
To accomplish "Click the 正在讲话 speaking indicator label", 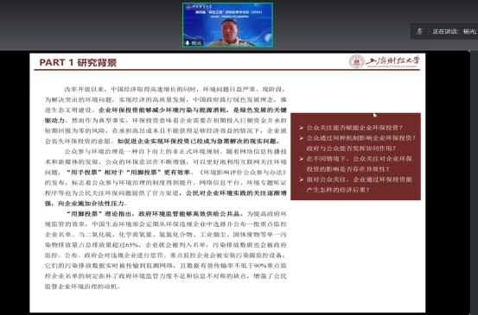I will click(445, 31).
